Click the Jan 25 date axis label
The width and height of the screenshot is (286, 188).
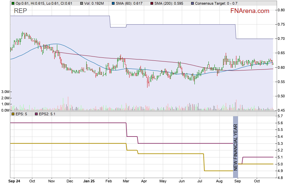[88, 182]
